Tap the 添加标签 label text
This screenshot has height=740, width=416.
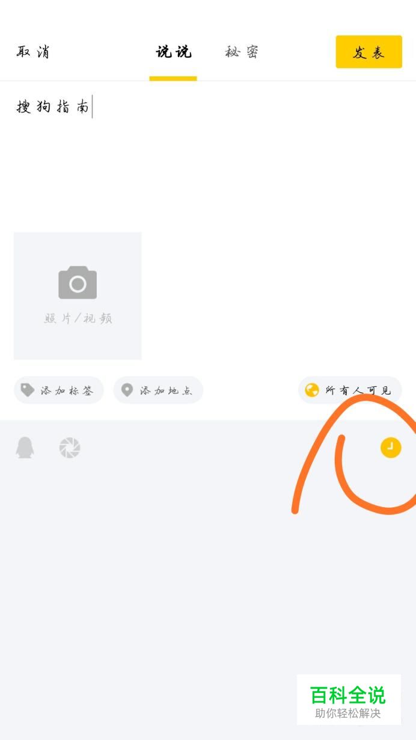tap(67, 390)
